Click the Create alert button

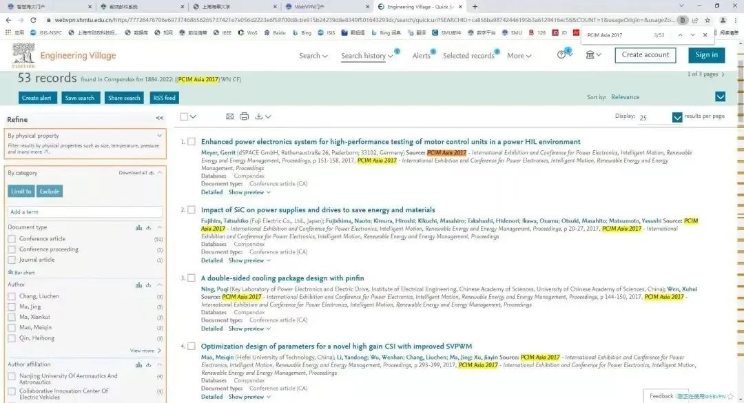pos(37,98)
